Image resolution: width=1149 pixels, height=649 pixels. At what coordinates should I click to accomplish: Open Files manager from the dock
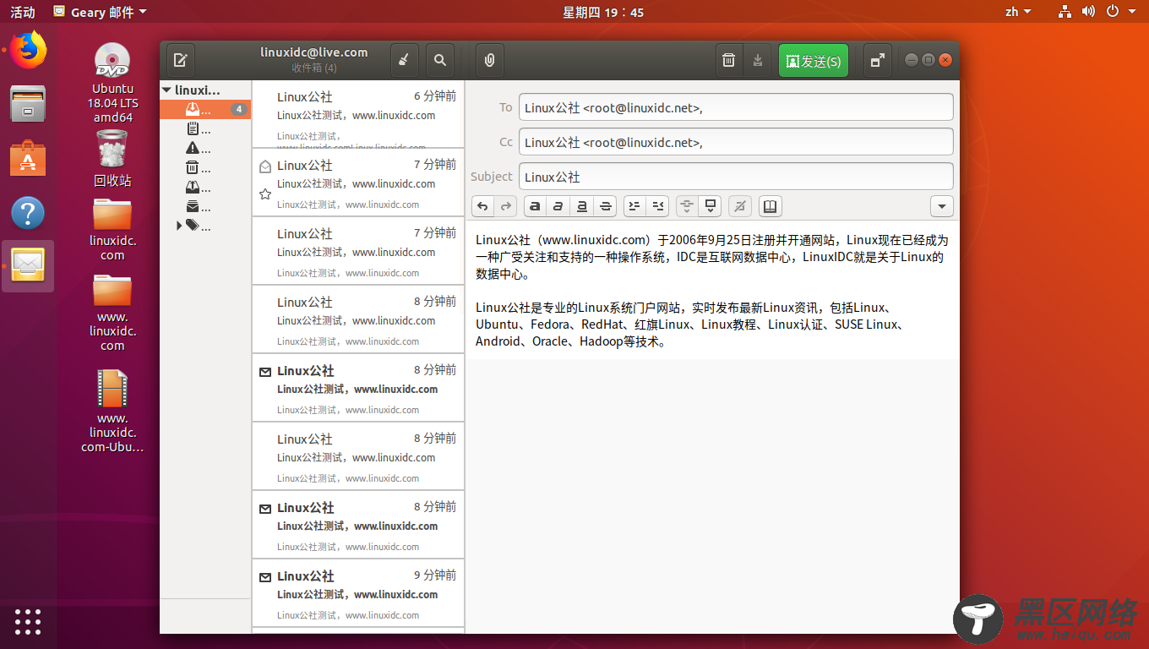pyautogui.click(x=28, y=104)
